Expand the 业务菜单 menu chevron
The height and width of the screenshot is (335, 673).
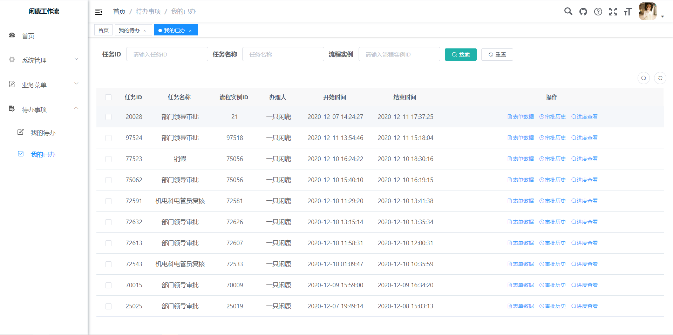(x=76, y=83)
